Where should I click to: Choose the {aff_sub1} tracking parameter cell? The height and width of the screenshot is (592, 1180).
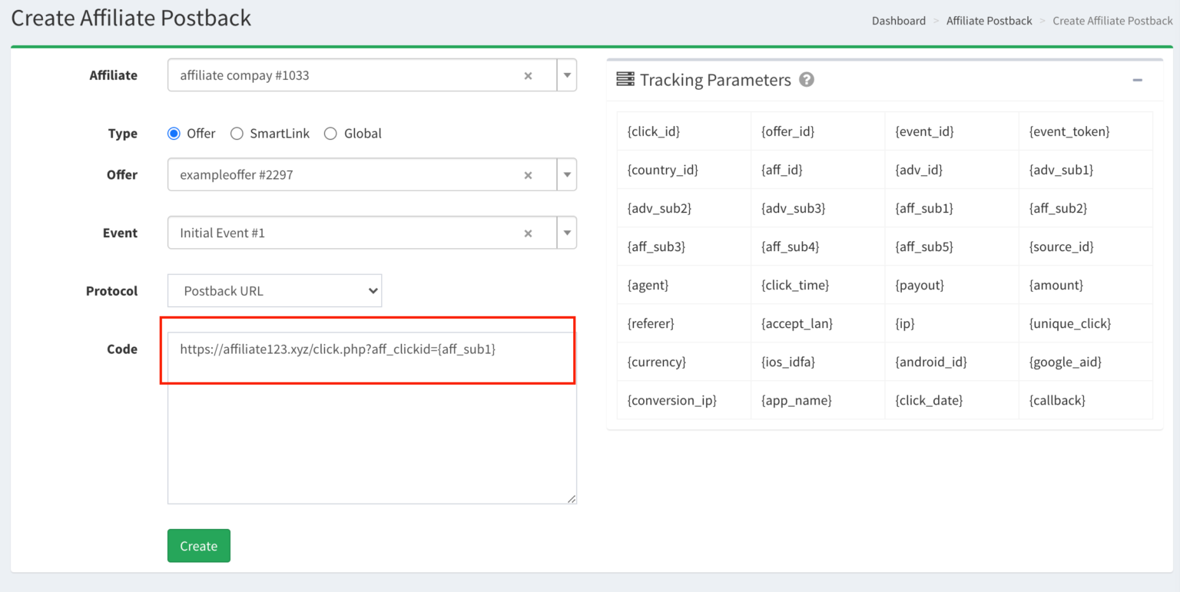[x=924, y=208]
